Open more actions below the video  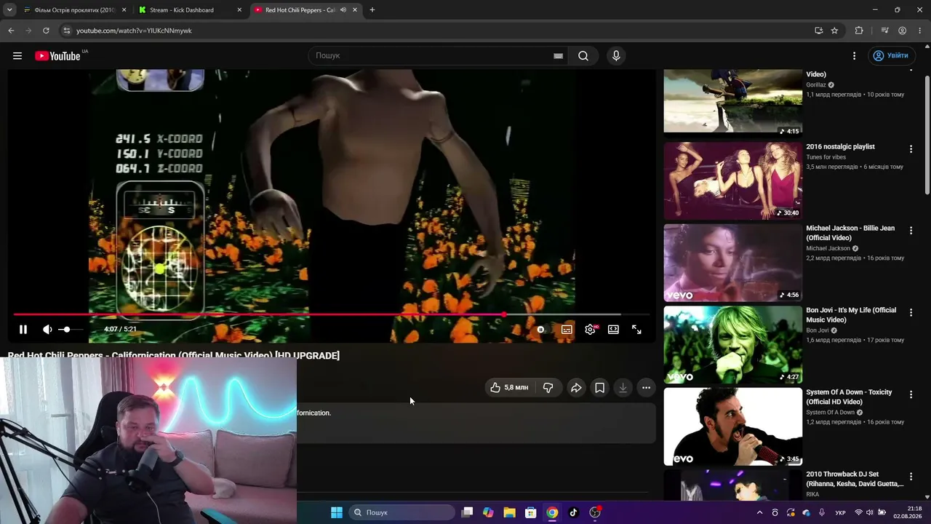pos(646,388)
